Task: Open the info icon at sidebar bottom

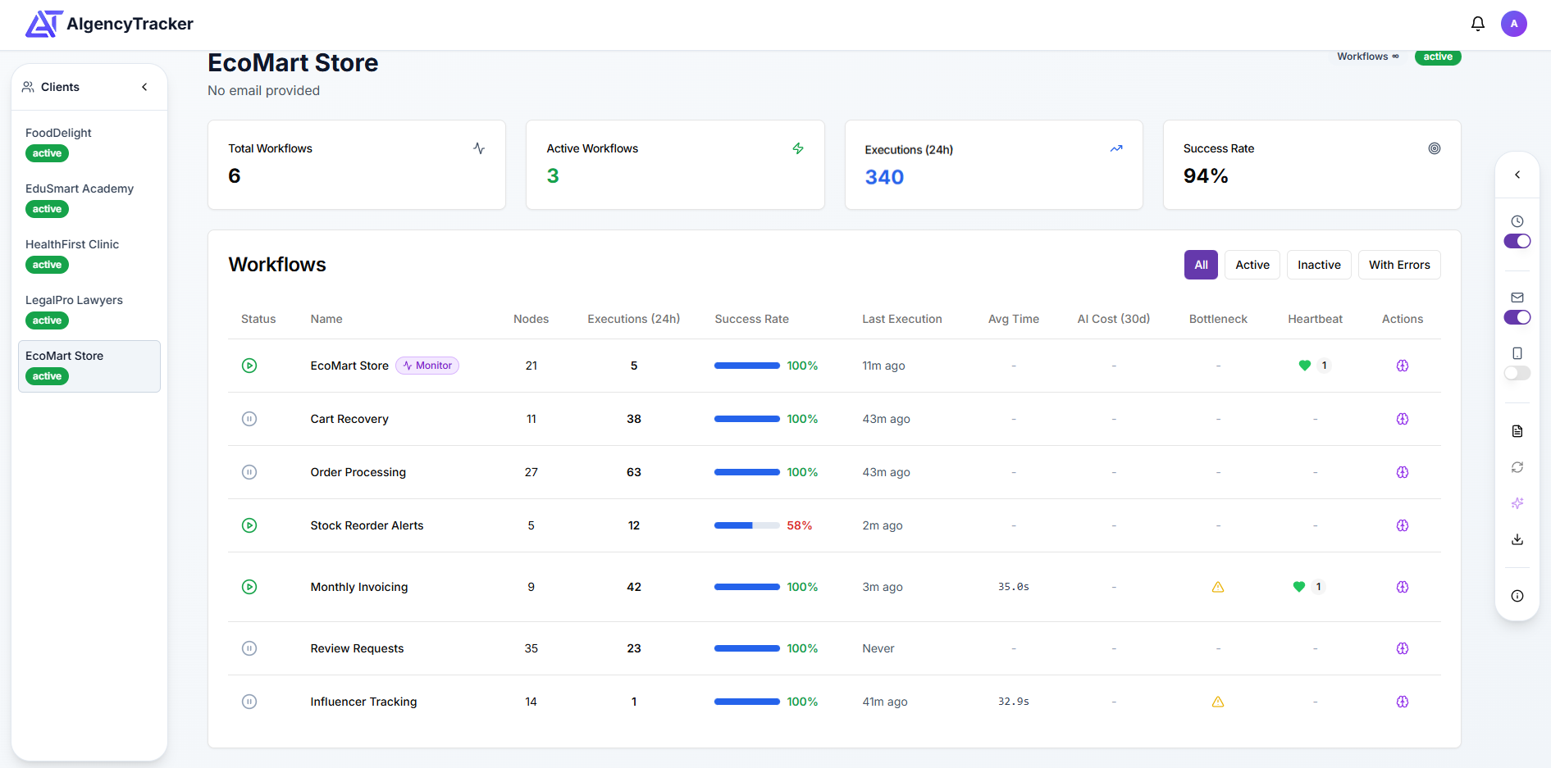Action: point(1517,596)
